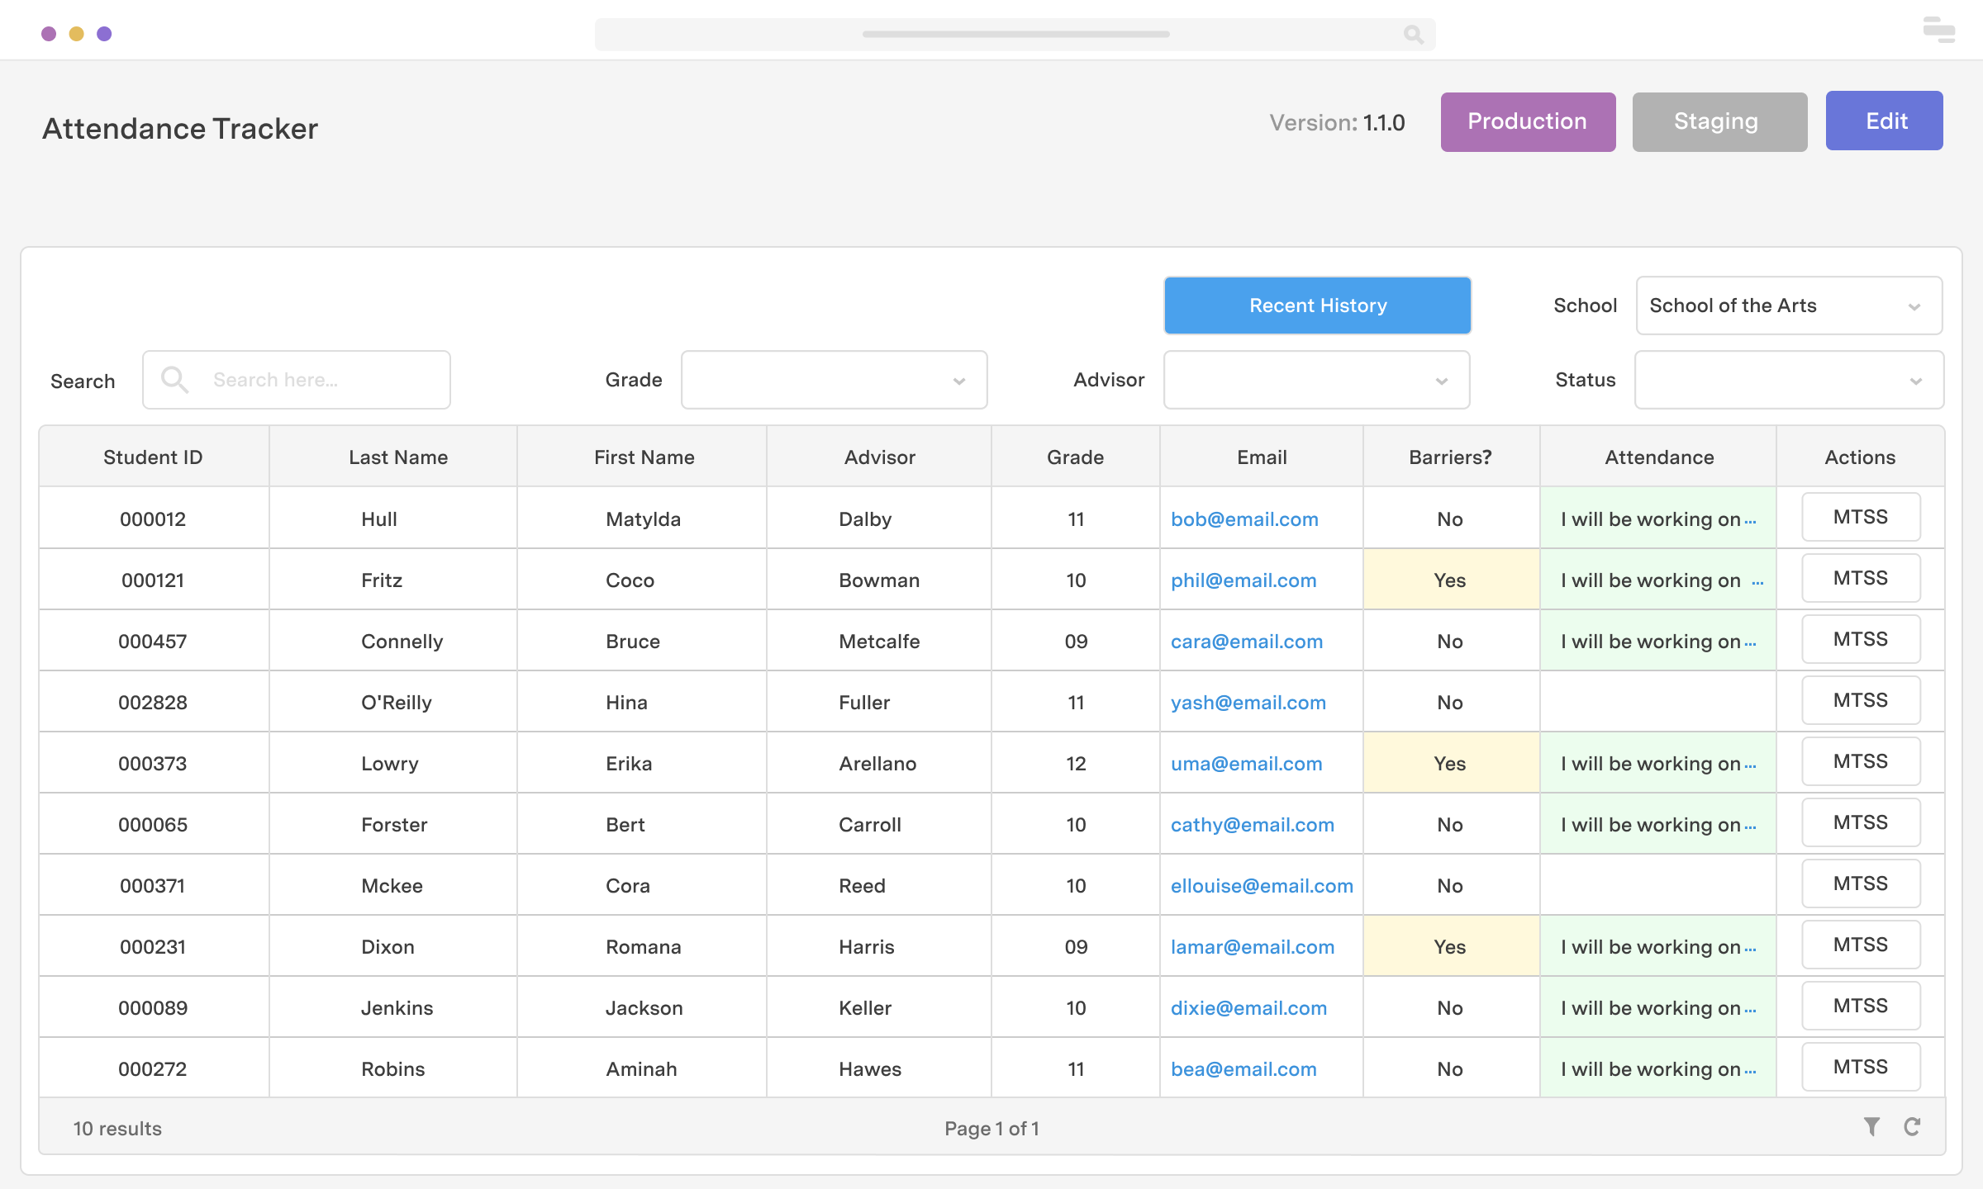Open the top-right hamburger menu icon
This screenshot has width=1983, height=1189.
click(1938, 31)
